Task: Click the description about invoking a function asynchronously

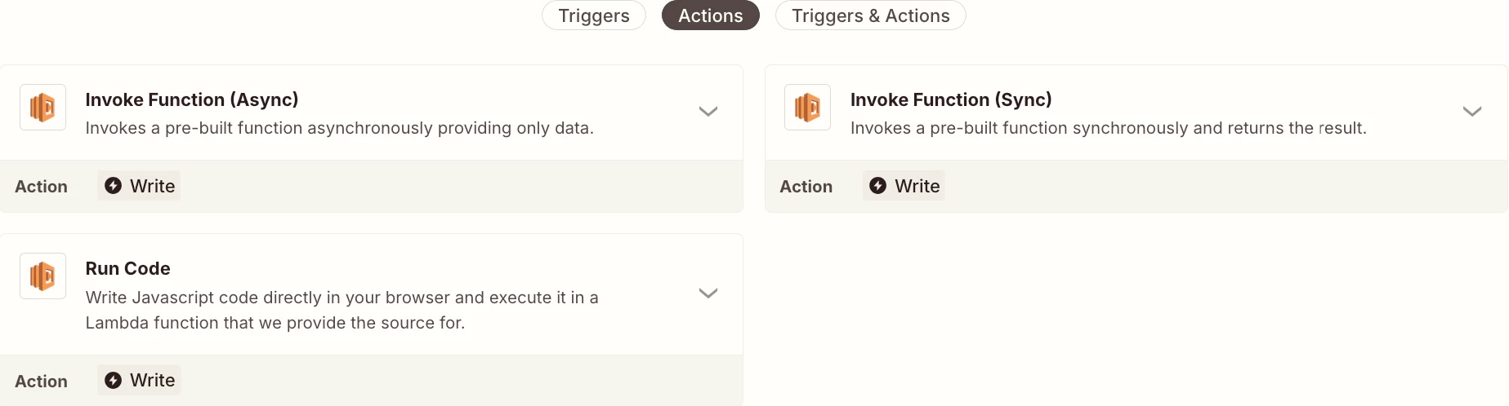Action: (339, 128)
